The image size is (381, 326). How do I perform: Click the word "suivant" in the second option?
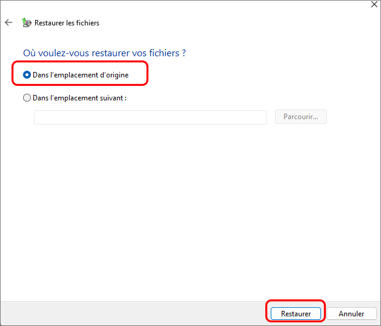point(111,97)
